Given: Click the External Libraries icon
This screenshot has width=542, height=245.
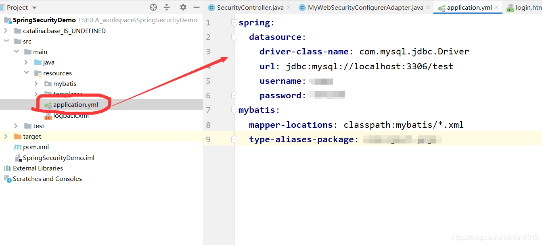Looking at the screenshot, I should pyautogui.click(x=7, y=168).
